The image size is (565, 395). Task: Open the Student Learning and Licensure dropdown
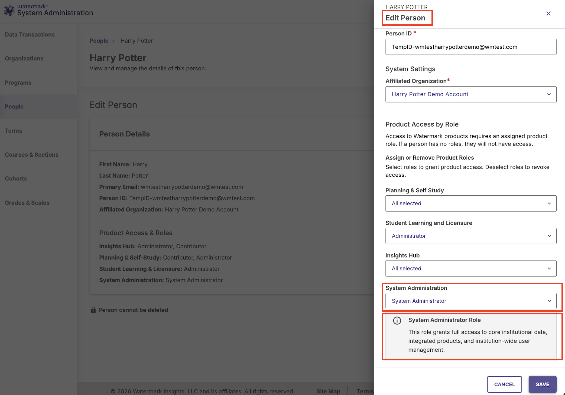click(471, 236)
